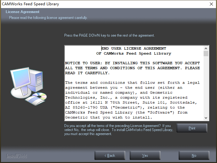Click the CD disc in the setup graphic
This screenshot has height=163, width=217.
(x=40, y=96)
